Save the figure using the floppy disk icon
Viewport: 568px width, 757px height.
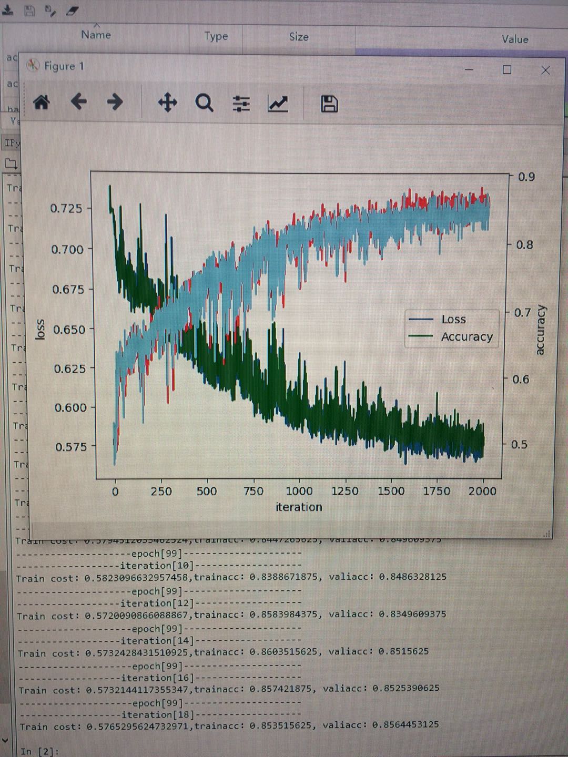coord(329,105)
